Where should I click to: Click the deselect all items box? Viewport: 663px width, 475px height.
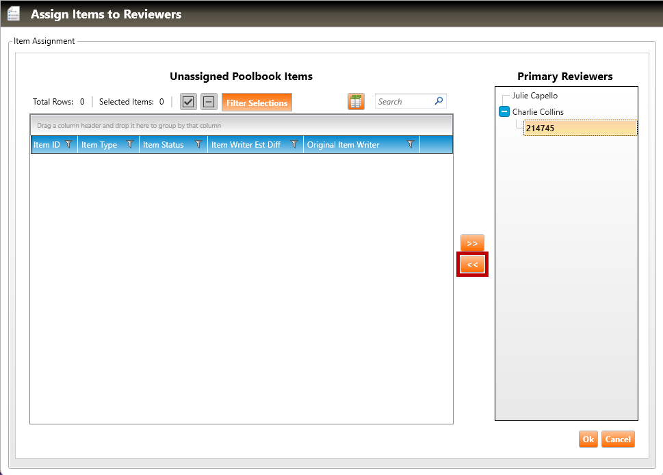pos(209,103)
